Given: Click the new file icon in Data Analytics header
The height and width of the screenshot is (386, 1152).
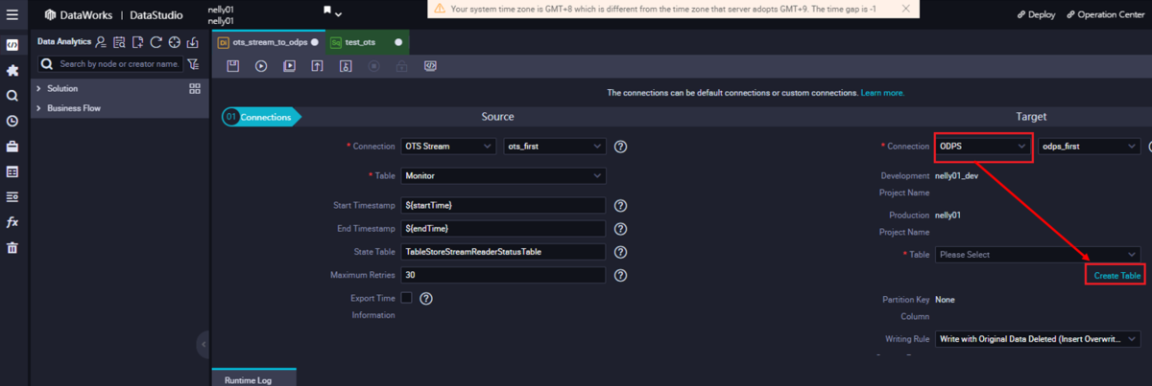Looking at the screenshot, I should tap(137, 42).
